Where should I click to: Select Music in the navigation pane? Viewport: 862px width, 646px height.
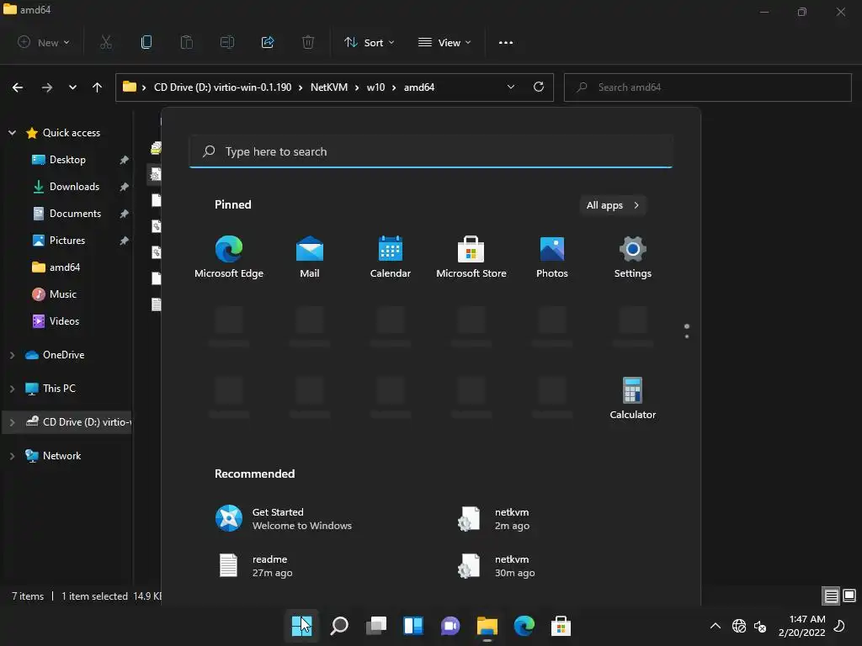(x=62, y=294)
